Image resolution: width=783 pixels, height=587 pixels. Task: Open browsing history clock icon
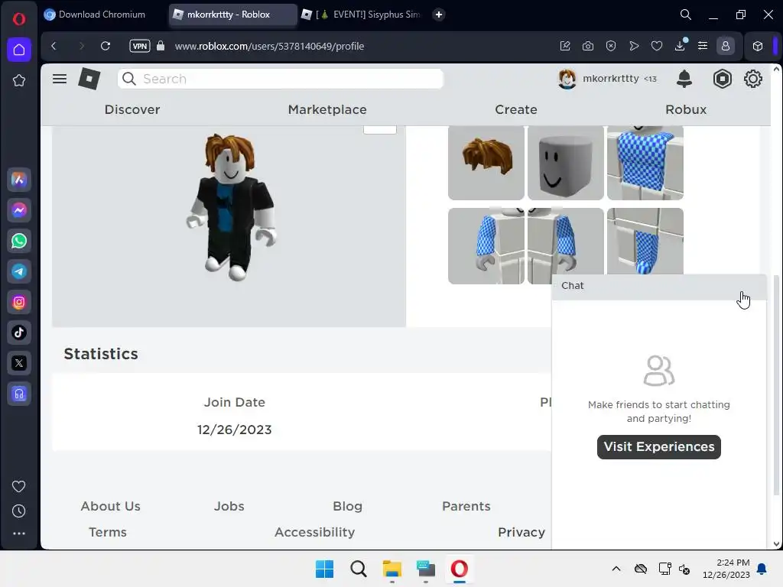19,511
